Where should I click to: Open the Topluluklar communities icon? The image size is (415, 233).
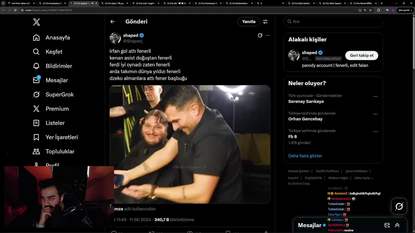click(x=36, y=151)
